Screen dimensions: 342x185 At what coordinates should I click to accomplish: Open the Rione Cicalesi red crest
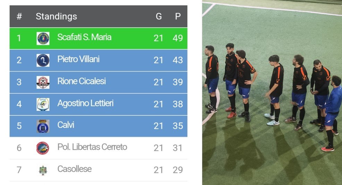tap(43, 82)
